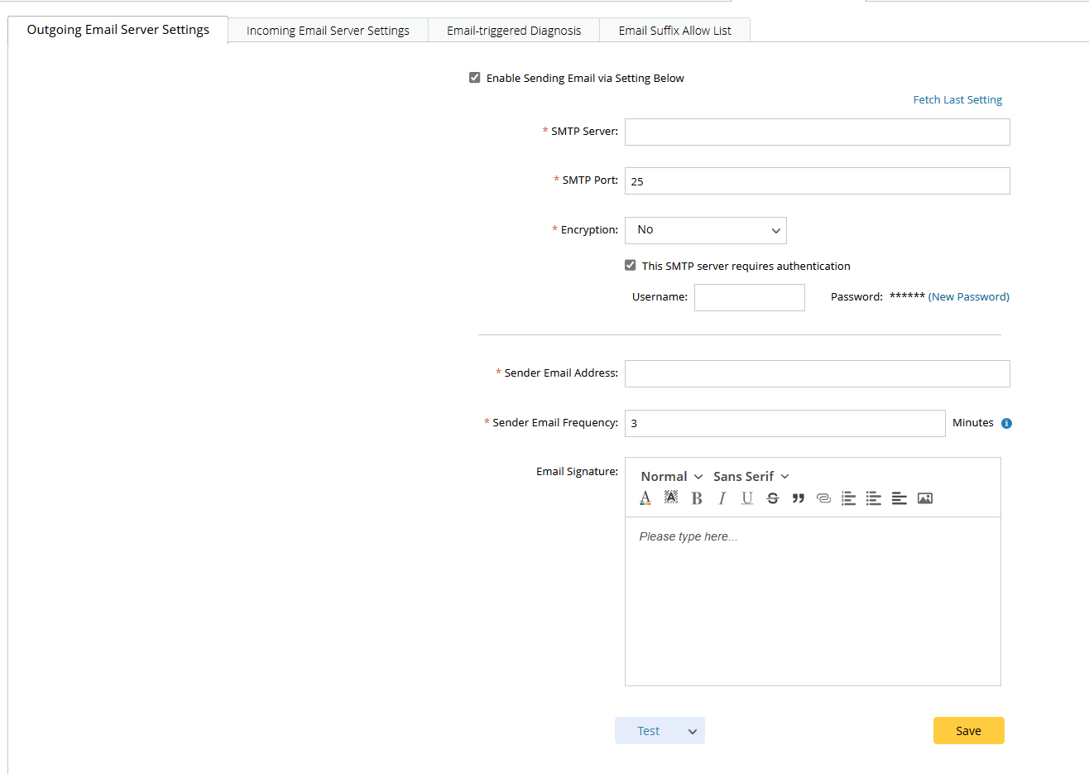This screenshot has width=1089, height=774.
Task: Insert an image into email signature
Action: (925, 498)
